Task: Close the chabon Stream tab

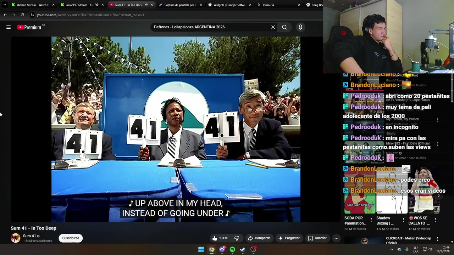Action: click(54, 5)
